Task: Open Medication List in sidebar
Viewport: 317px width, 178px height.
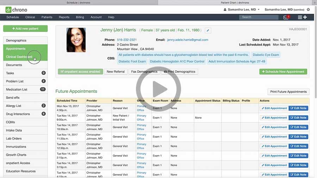Action: click(x=25, y=89)
